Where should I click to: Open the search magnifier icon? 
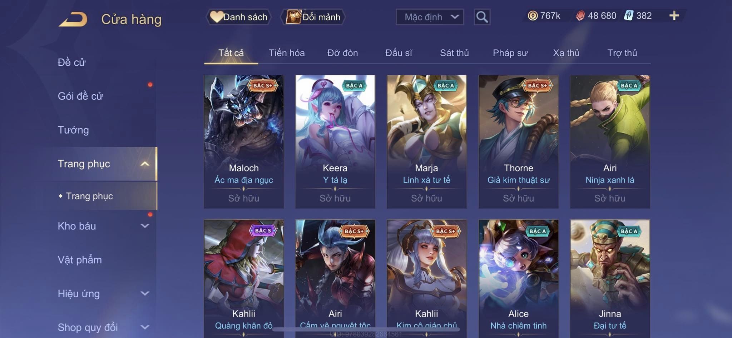tap(482, 17)
